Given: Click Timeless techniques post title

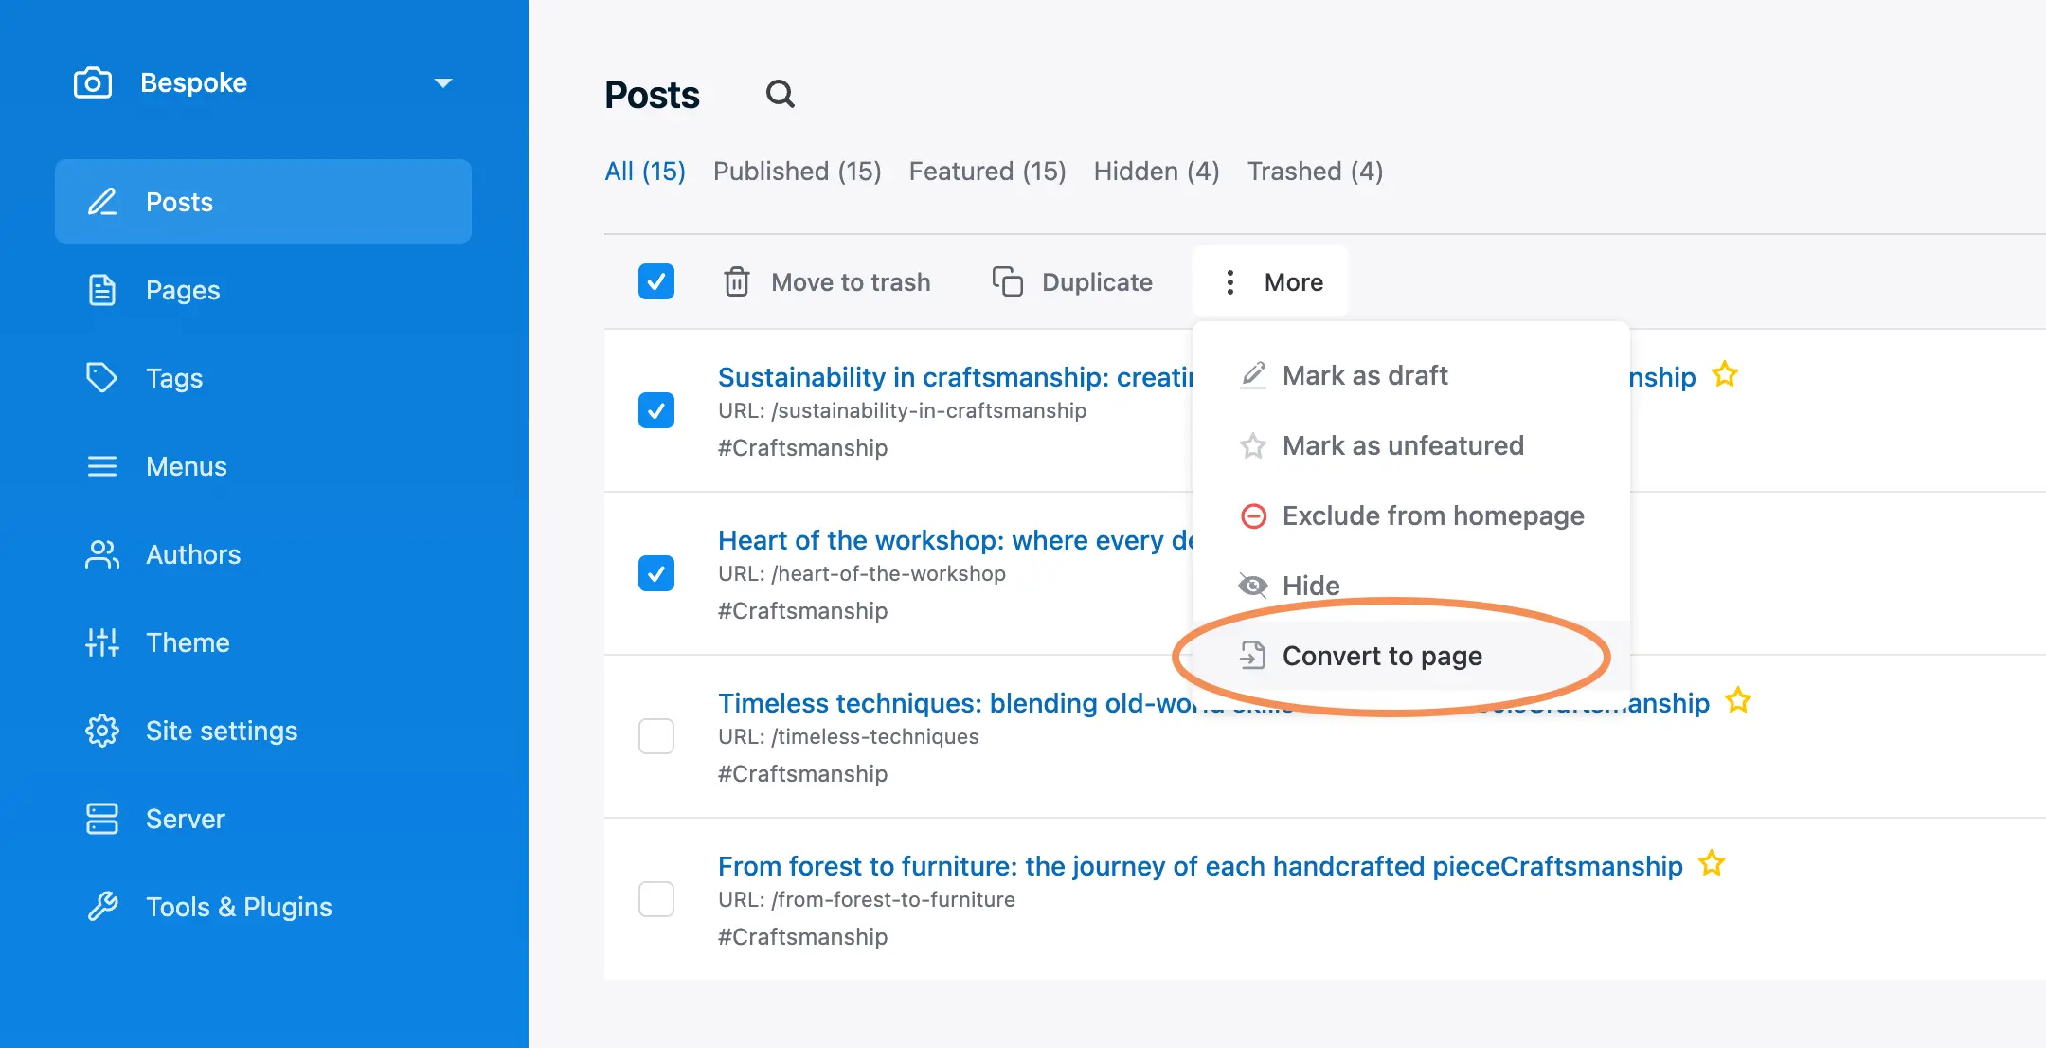Looking at the screenshot, I should tap(936, 702).
